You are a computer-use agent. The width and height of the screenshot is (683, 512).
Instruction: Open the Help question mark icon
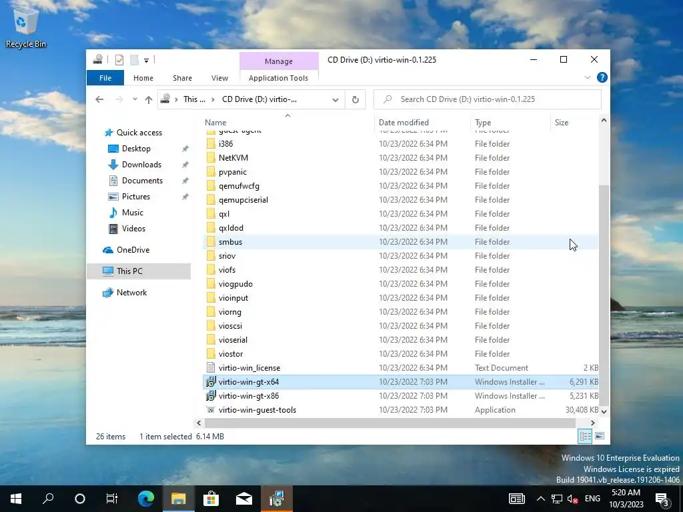click(x=602, y=77)
